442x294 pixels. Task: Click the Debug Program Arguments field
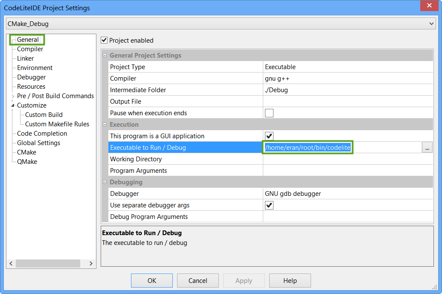(348, 217)
